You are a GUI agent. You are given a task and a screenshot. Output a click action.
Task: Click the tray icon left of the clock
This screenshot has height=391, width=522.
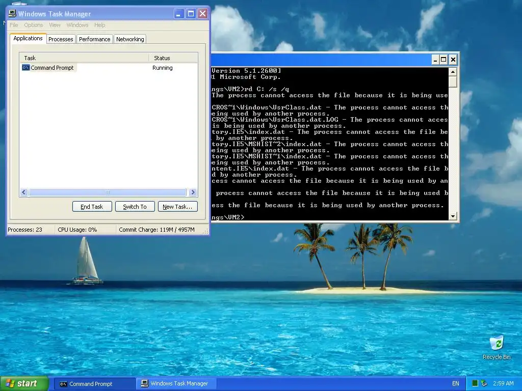(484, 383)
